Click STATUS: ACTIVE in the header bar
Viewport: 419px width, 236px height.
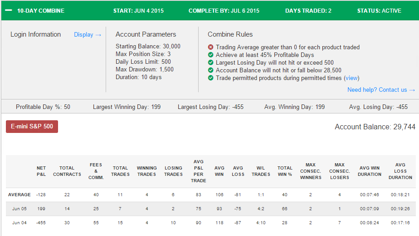[x=379, y=11]
